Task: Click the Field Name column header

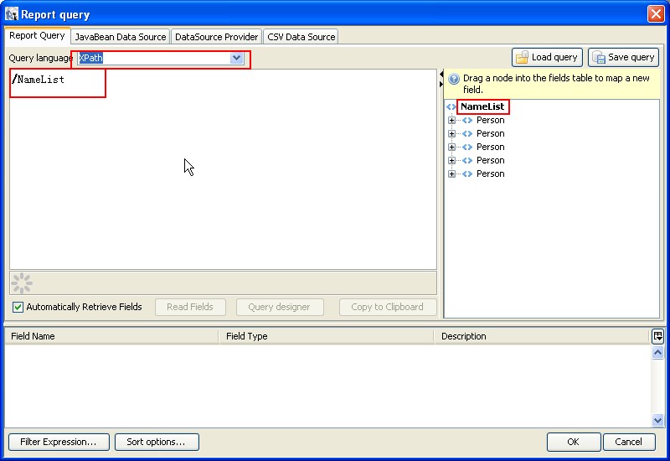Action: pyautogui.click(x=111, y=336)
